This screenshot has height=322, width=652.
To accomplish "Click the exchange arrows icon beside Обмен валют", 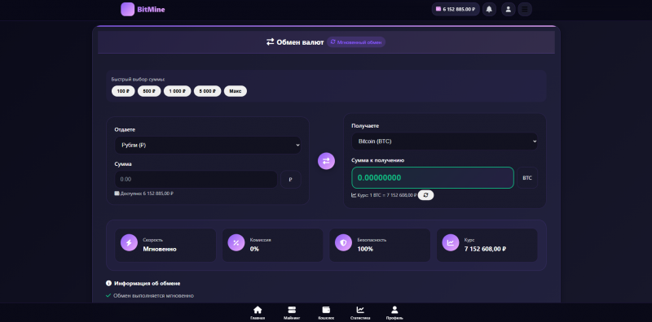I will pos(271,42).
